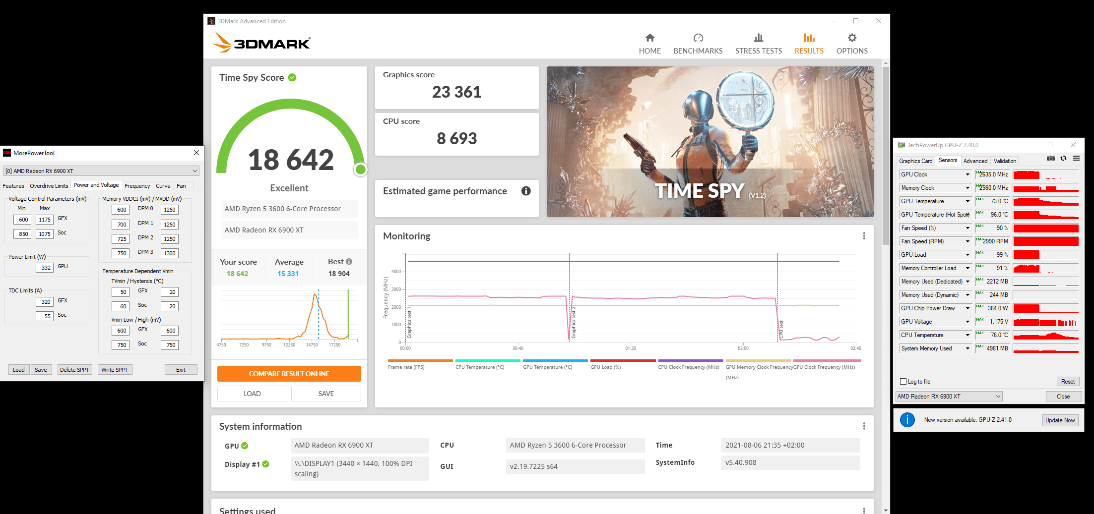Click the Reset button in GPU-Z

[1068, 381]
